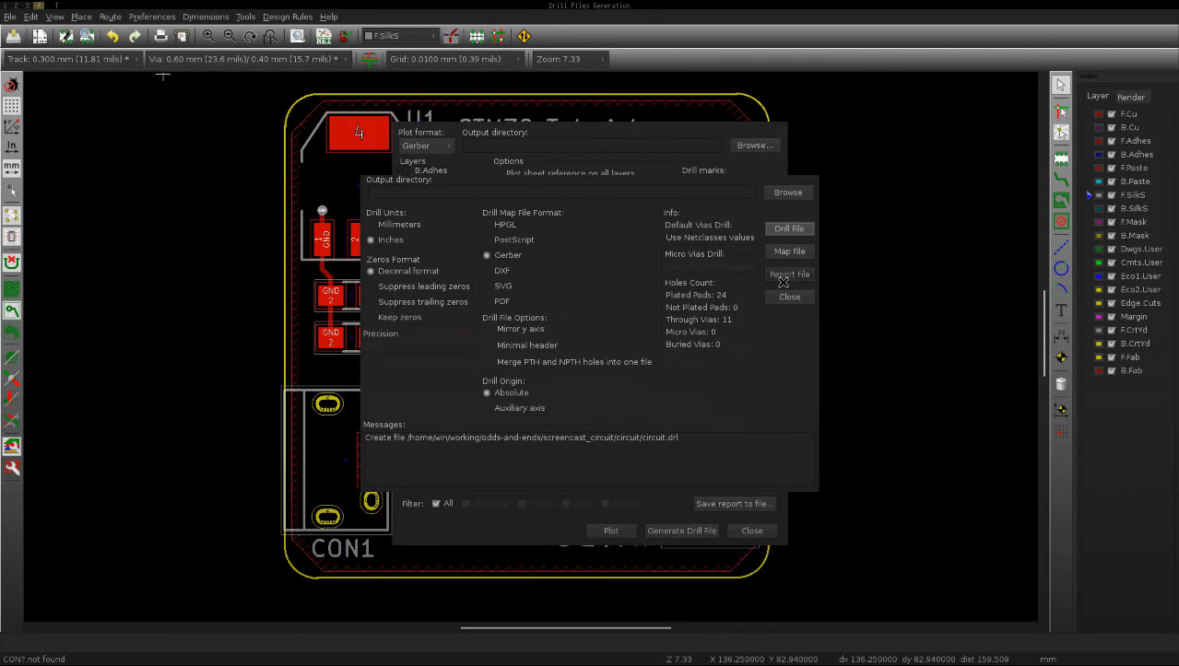Uncheck the F.Cu layer visibility checkbox
The height and width of the screenshot is (666, 1179).
[1112, 114]
